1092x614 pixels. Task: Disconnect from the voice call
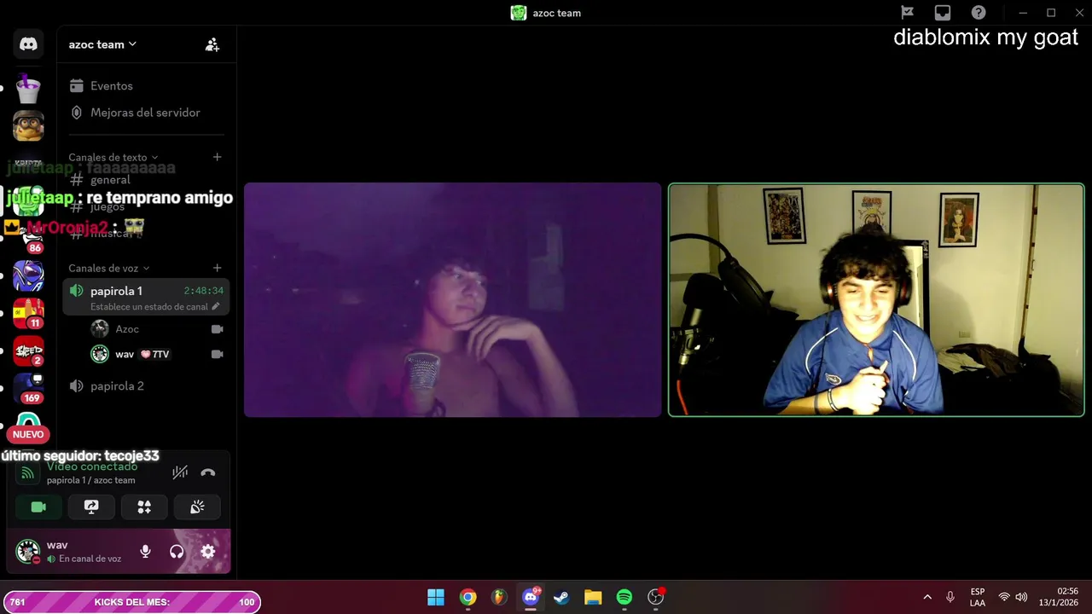tap(208, 472)
